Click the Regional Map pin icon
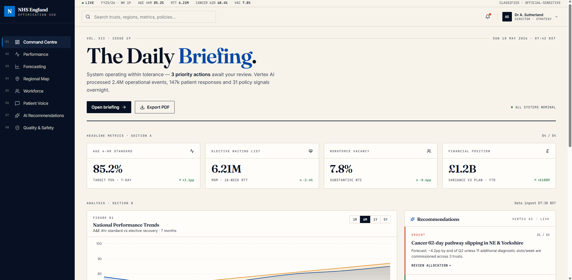Image resolution: width=572 pixels, height=280 pixels. (17, 79)
